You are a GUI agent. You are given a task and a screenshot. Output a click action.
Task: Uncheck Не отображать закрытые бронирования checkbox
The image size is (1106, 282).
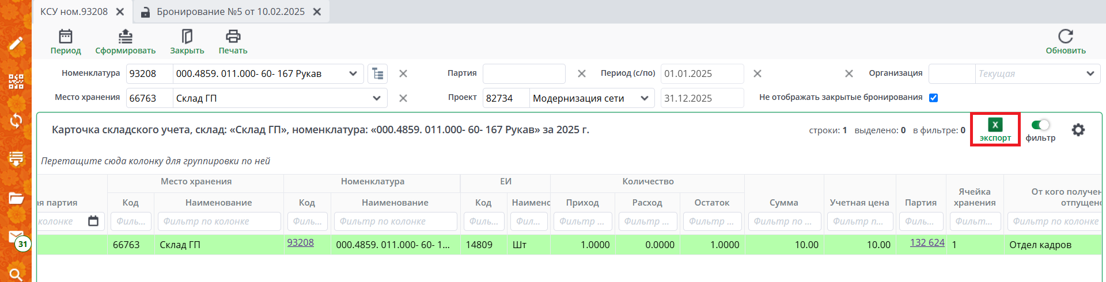point(933,98)
